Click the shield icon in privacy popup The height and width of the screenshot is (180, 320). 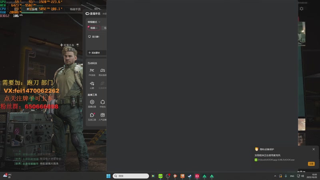pyautogui.click(x=256, y=149)
